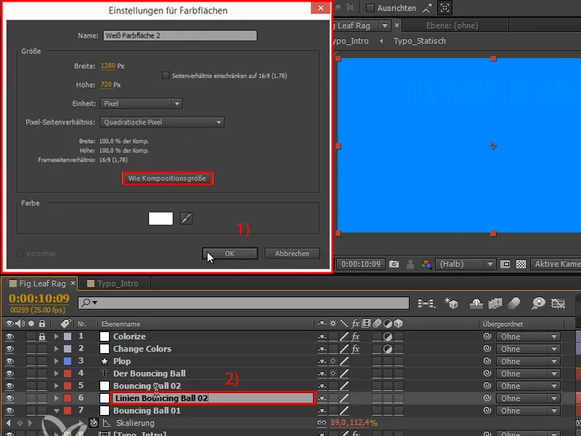Viewport: 581px width, 436px height.
Task: Click the eyedropper color picker icon
Action: pos(186,219)
